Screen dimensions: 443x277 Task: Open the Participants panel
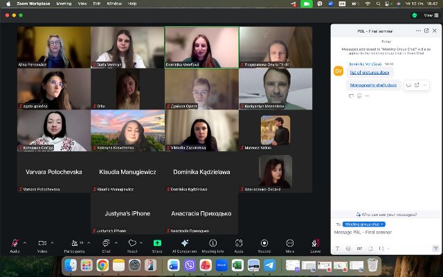(73, 244)
